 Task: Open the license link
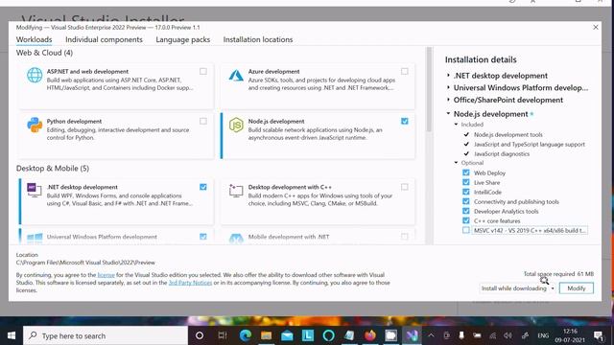tap(106, 275)
